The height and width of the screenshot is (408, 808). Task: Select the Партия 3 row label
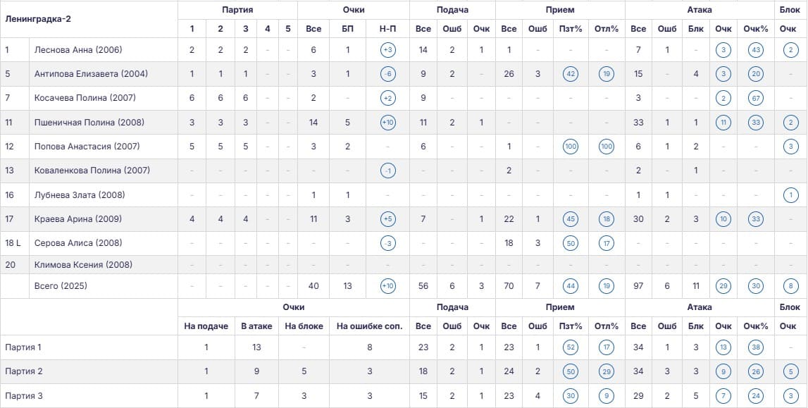tap(23, 396)
